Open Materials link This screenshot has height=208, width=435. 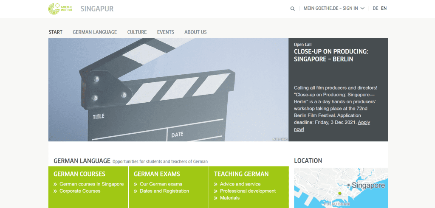[x=230, y=198]
